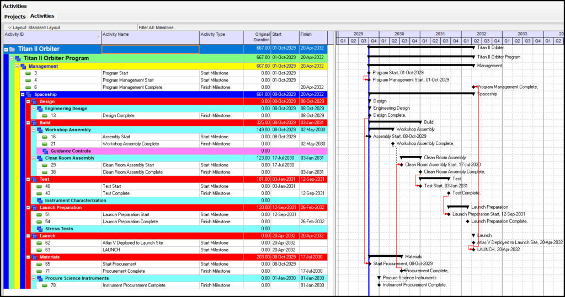Click the Titan II Orbiter folder icon
565x297 pixels.
pos(12,50)
